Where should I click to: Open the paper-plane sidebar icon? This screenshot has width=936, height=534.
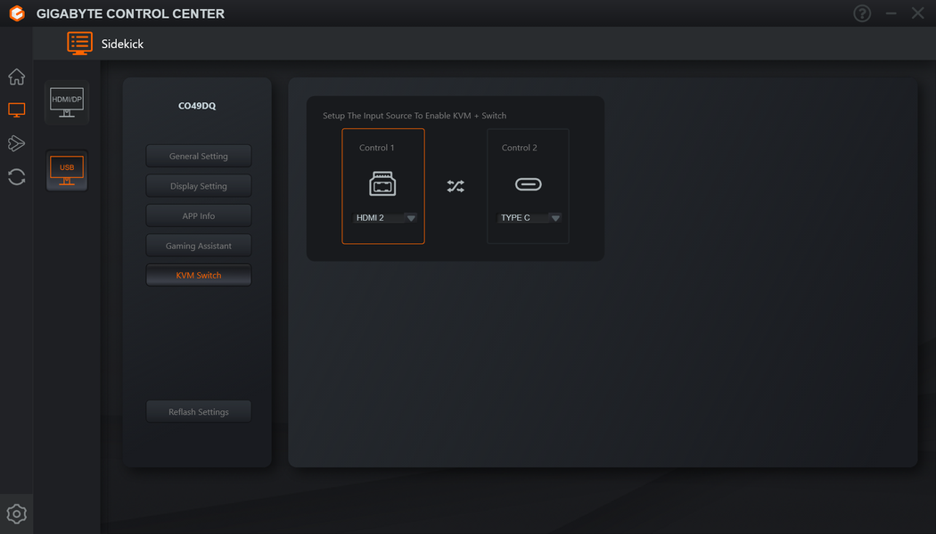17,143
